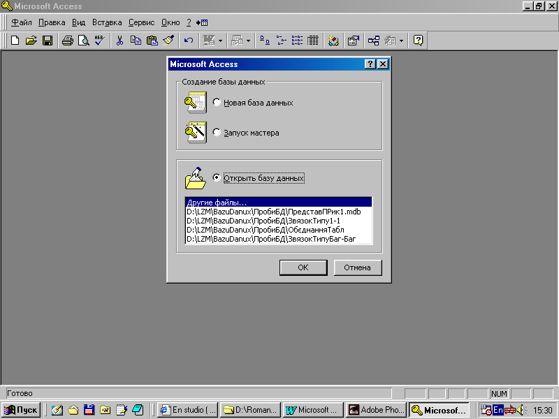This screenshot has height=419, width=559.
Task: Click the Undo arrow icon
Action: pos(189,41)
